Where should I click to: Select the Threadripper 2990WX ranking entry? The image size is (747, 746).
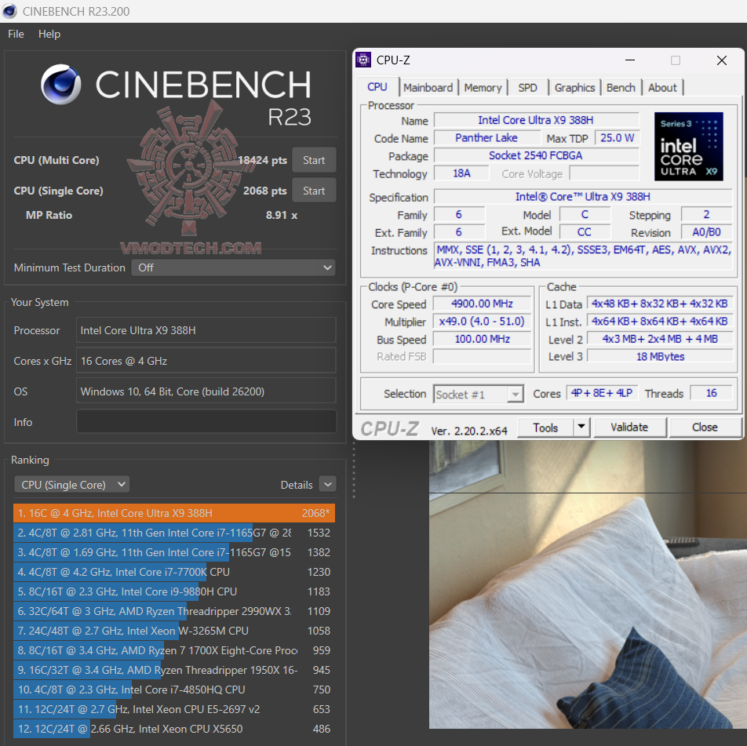point(174,611)
